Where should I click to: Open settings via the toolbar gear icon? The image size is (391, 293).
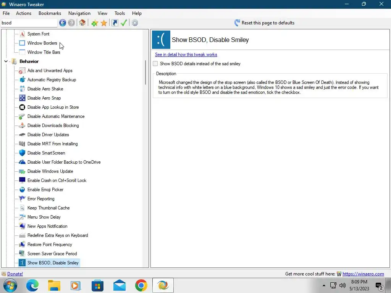coord(135,23)
